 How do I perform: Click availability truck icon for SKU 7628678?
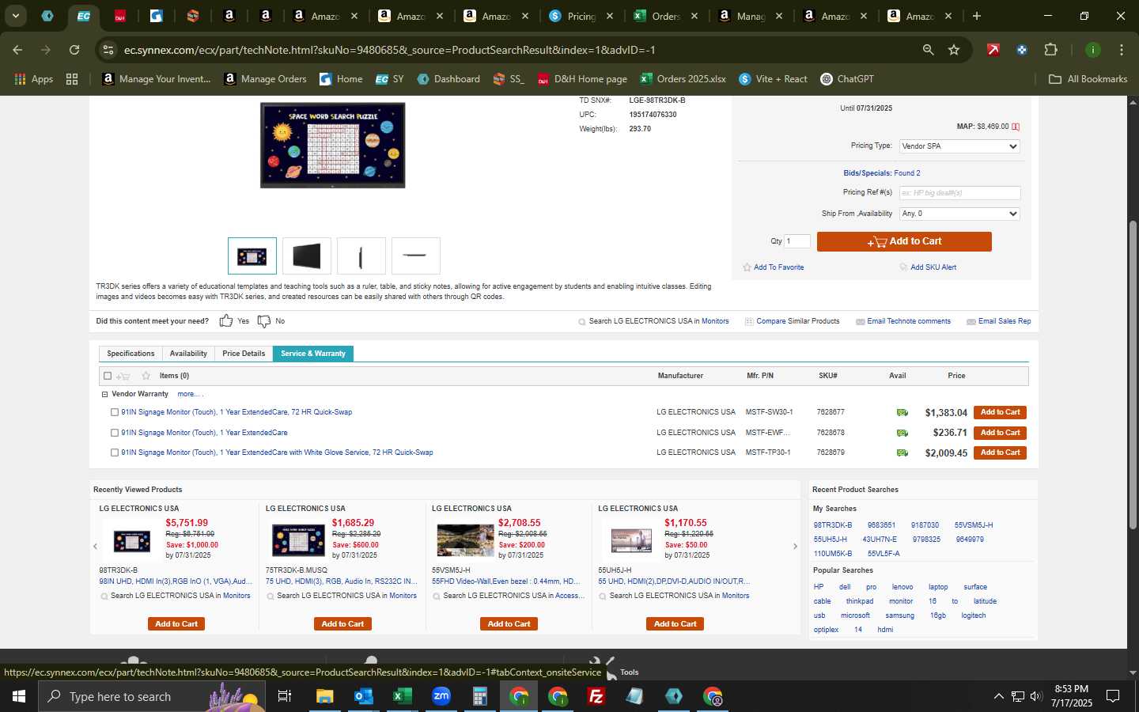902,433
